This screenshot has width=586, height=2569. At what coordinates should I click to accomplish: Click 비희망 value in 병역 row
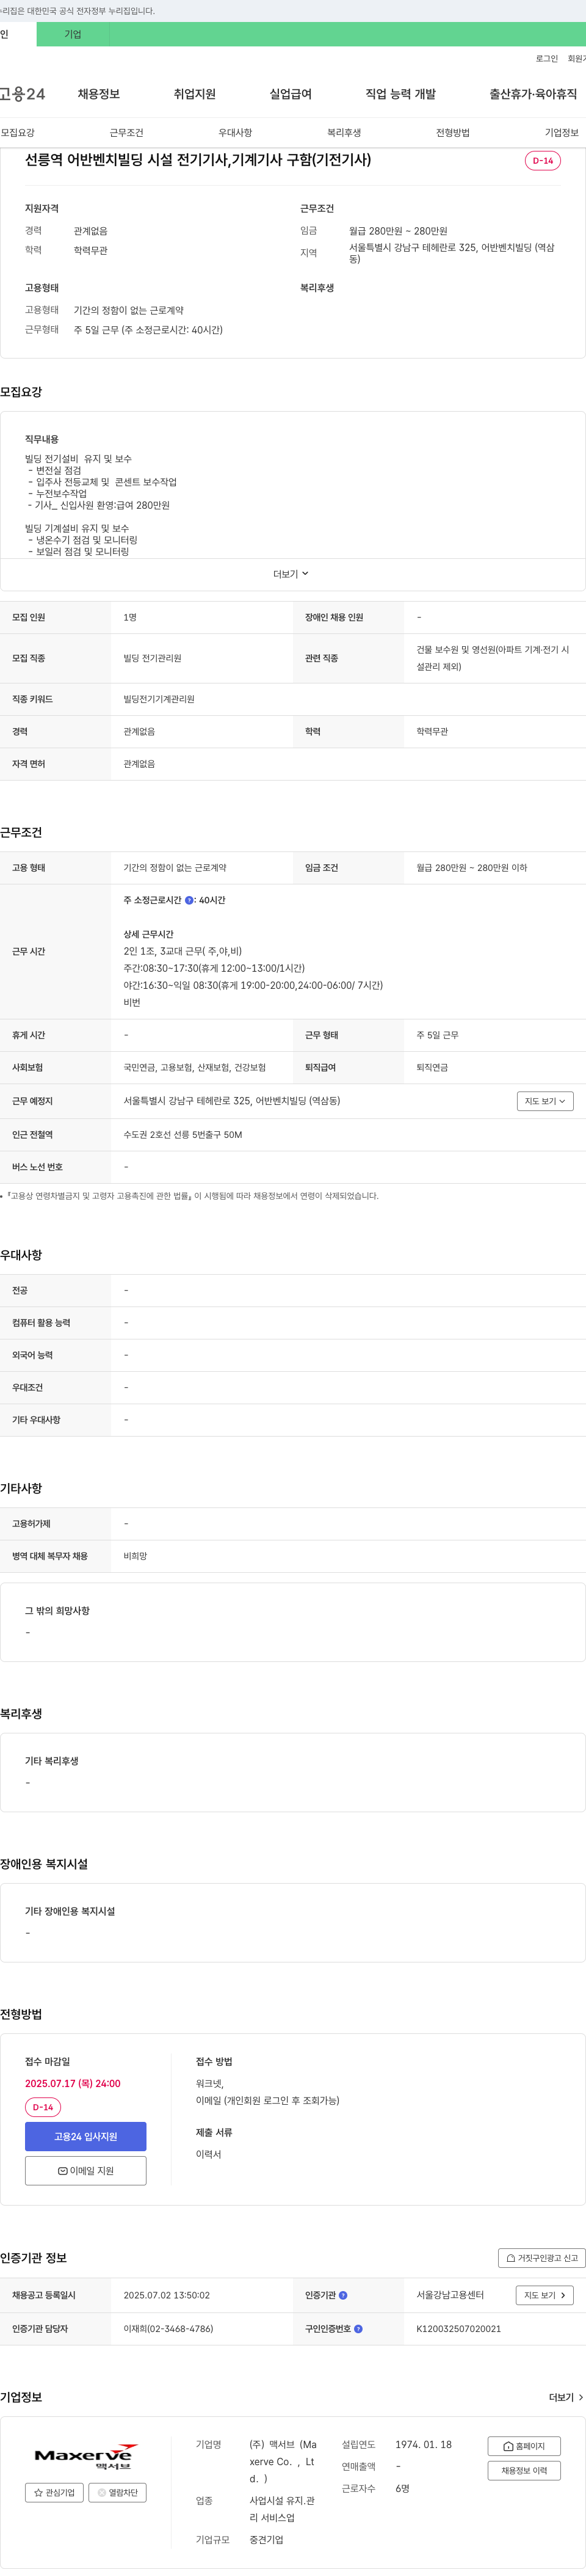[x=134, y=1556]
